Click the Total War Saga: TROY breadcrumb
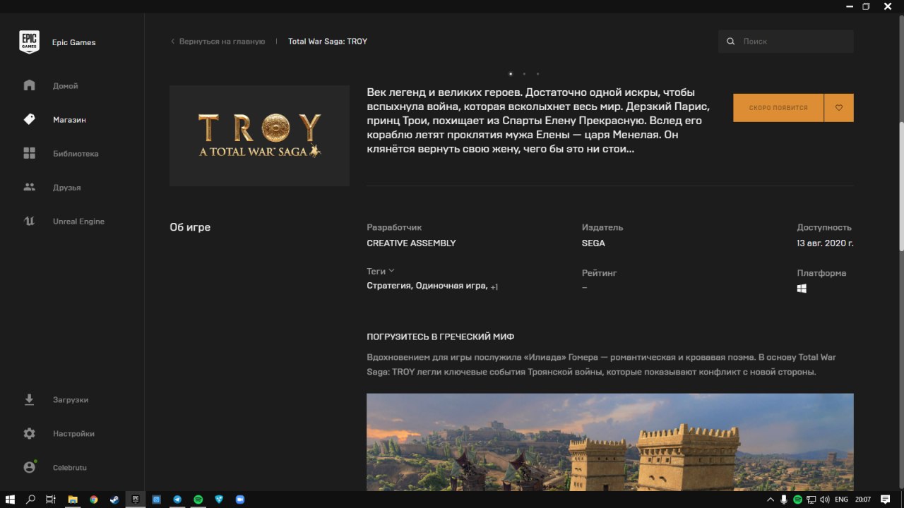 click(x=328, y=42)
